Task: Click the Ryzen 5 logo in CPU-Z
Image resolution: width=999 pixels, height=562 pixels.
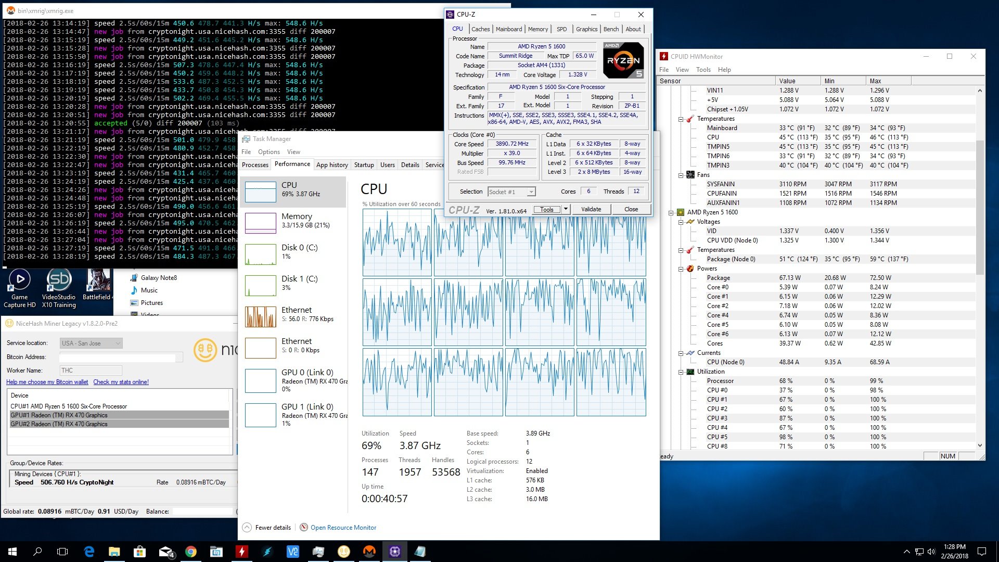Action: click(623, 60)
